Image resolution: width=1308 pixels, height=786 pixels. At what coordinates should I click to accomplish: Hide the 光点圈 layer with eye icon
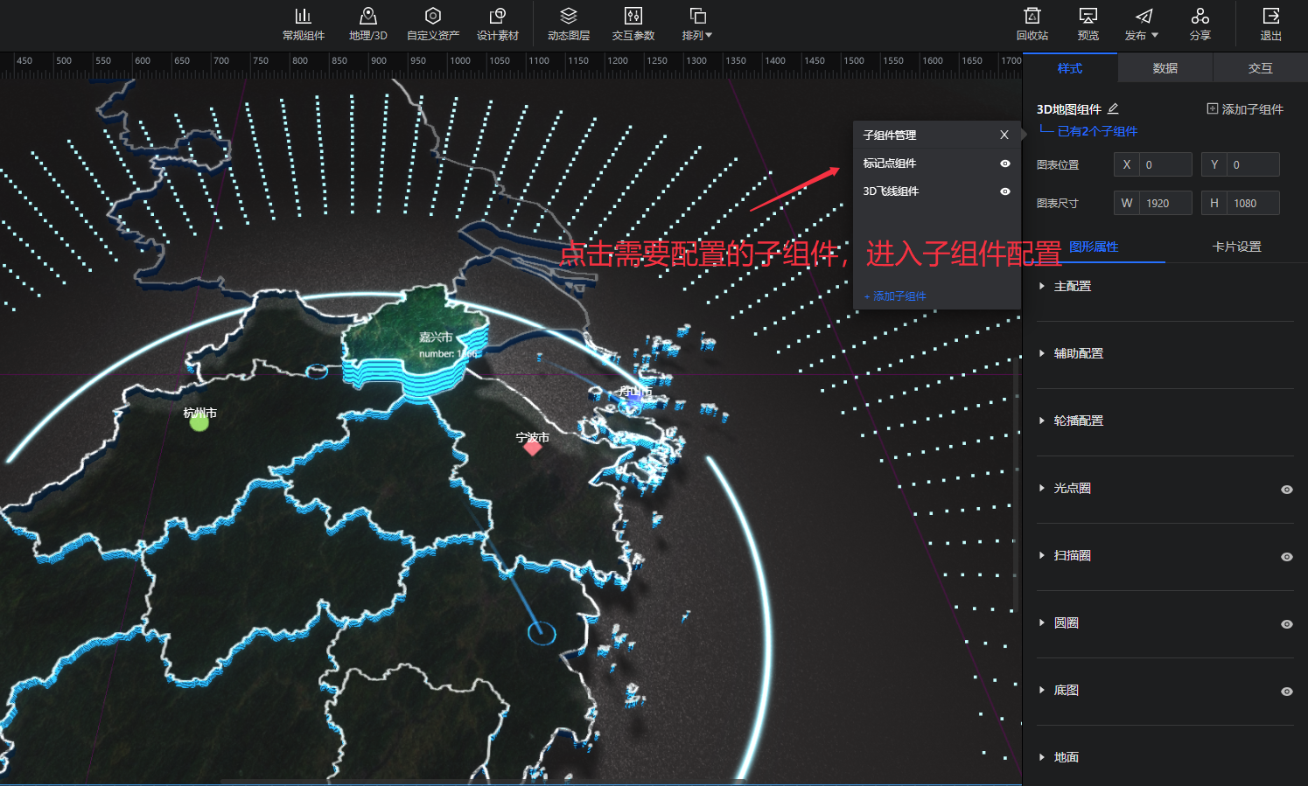[x=1286, y=490]
